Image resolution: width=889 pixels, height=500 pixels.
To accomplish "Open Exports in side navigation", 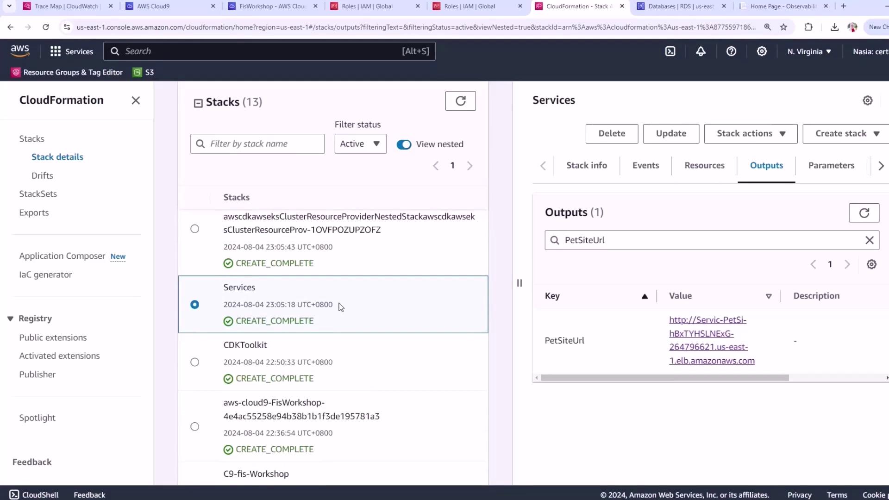I will pos(34,212).
